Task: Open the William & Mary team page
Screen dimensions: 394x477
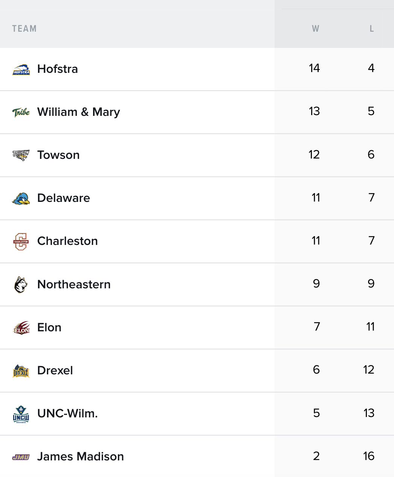Action: (x=79, y=112)
